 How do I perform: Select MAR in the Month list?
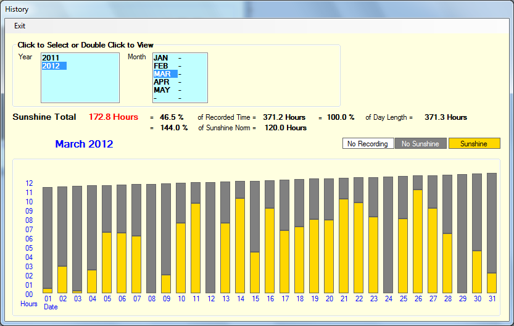(162, 74)
